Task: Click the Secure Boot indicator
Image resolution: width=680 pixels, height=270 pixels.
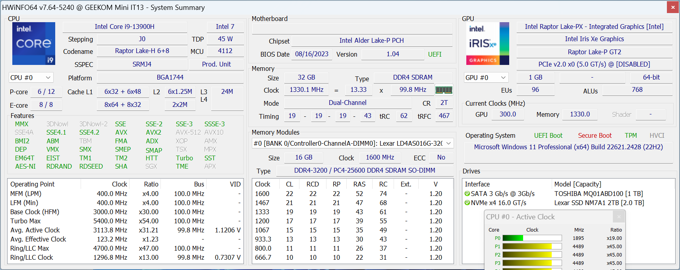Action: pos(595,136)
